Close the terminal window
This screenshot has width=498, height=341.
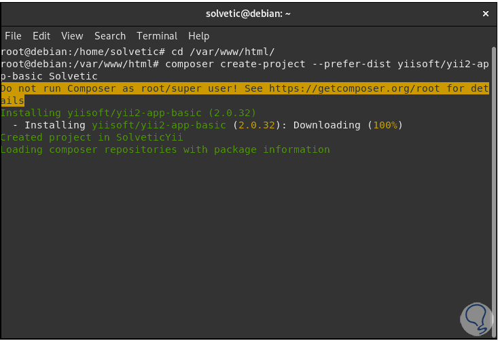[485, 14]
